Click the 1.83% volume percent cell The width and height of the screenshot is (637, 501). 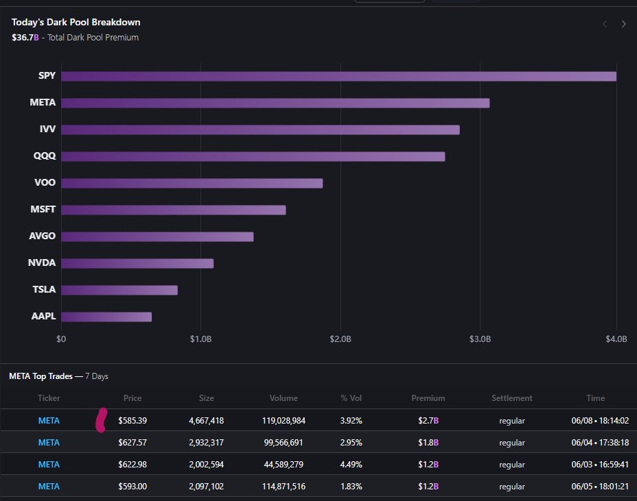[351, 487]
